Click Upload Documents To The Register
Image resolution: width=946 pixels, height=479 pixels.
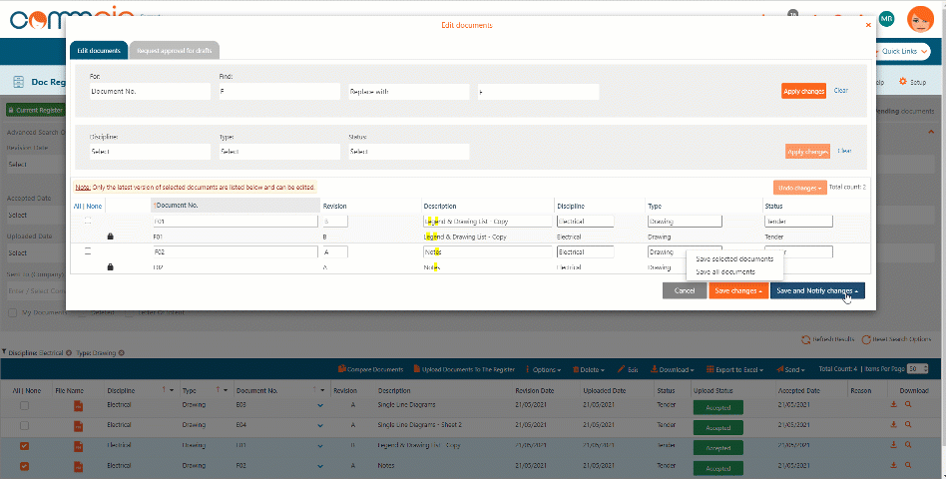(x=464, y=370)
